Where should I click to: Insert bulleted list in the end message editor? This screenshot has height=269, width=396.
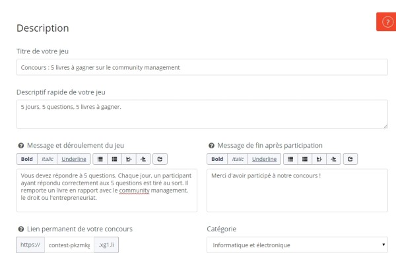coord(290,159)
